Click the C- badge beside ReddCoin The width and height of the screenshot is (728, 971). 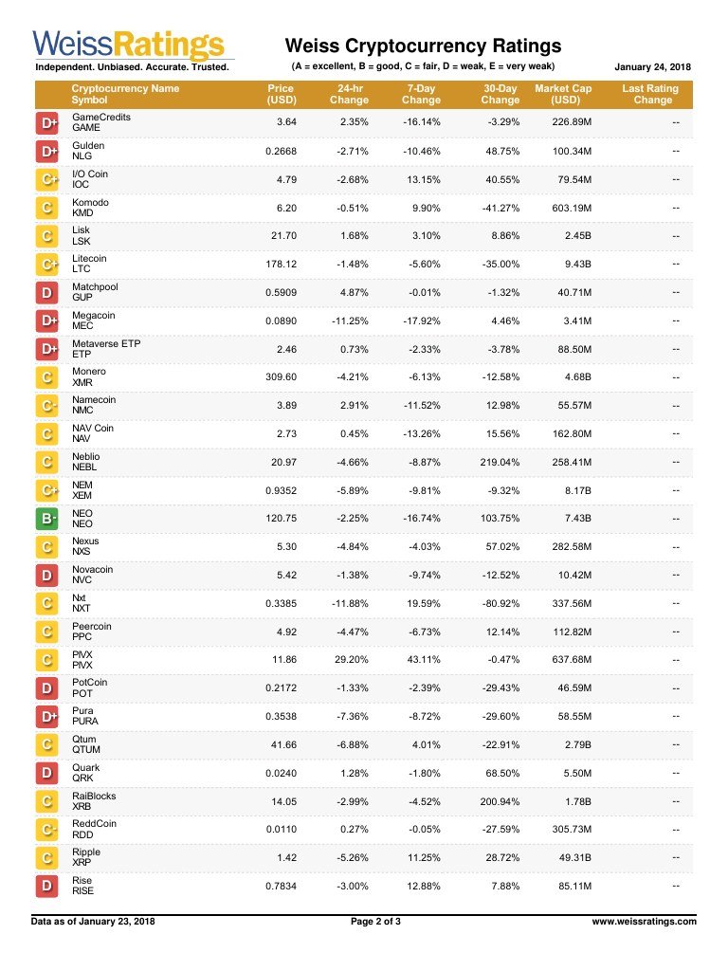tap(47, 830)
